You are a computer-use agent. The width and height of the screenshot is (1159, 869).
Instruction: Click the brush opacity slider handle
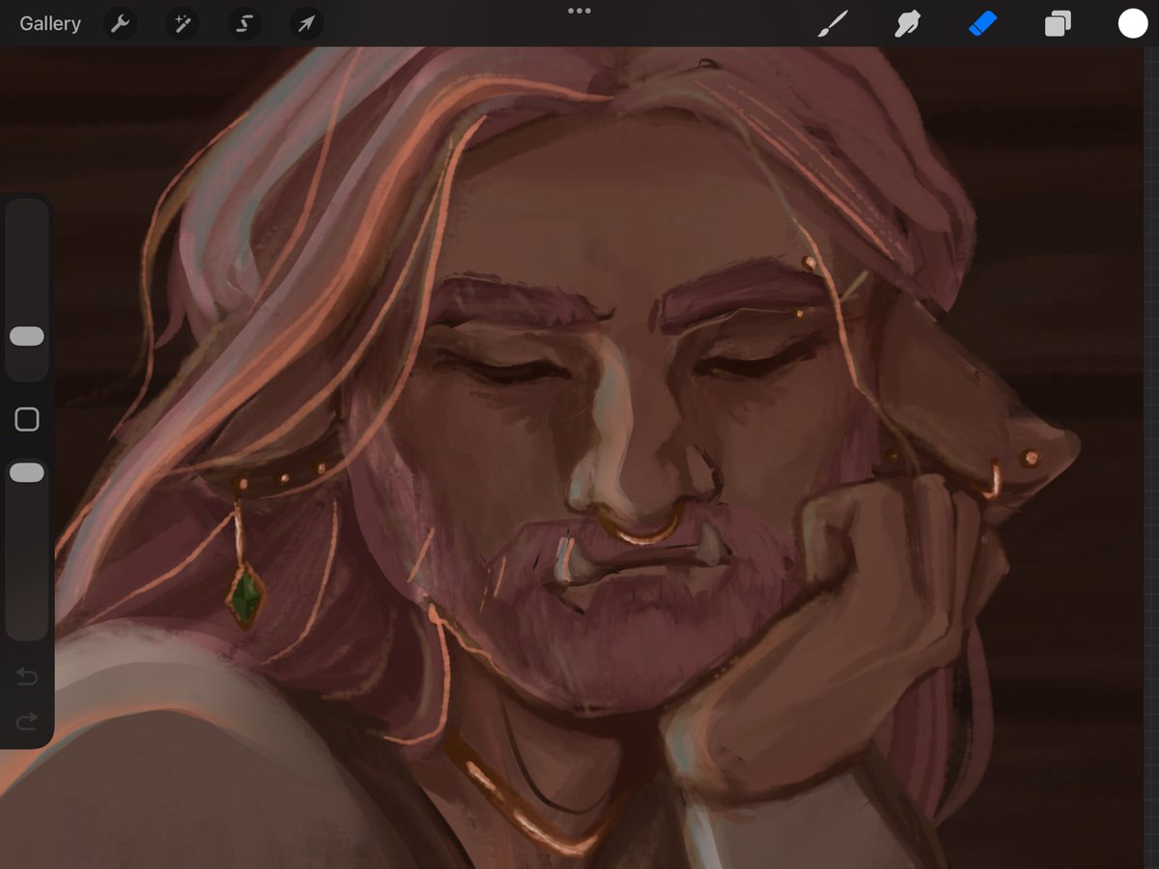coord(27,472)
